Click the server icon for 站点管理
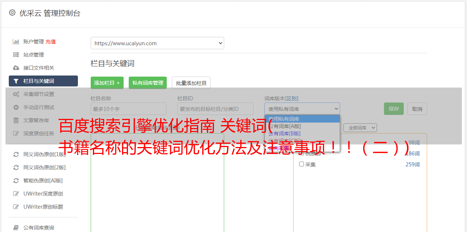Screen dimensions: 467x232 (x=16, y=55)
